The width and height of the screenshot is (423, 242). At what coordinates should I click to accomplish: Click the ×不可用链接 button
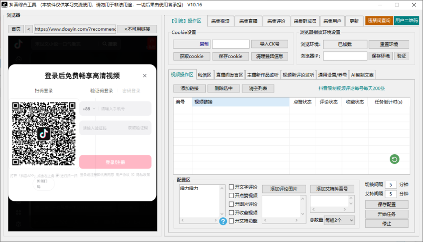pos(137,29)
